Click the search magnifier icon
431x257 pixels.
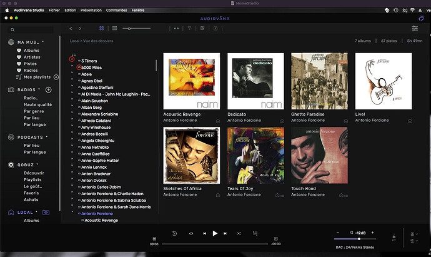tap(12, 30)
